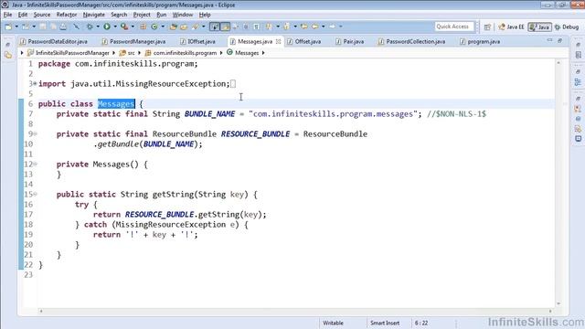The height and width of the screenshot is (329, 585).
Task: Open the External Tools dropdown arrow
Action: coord(133,27)
